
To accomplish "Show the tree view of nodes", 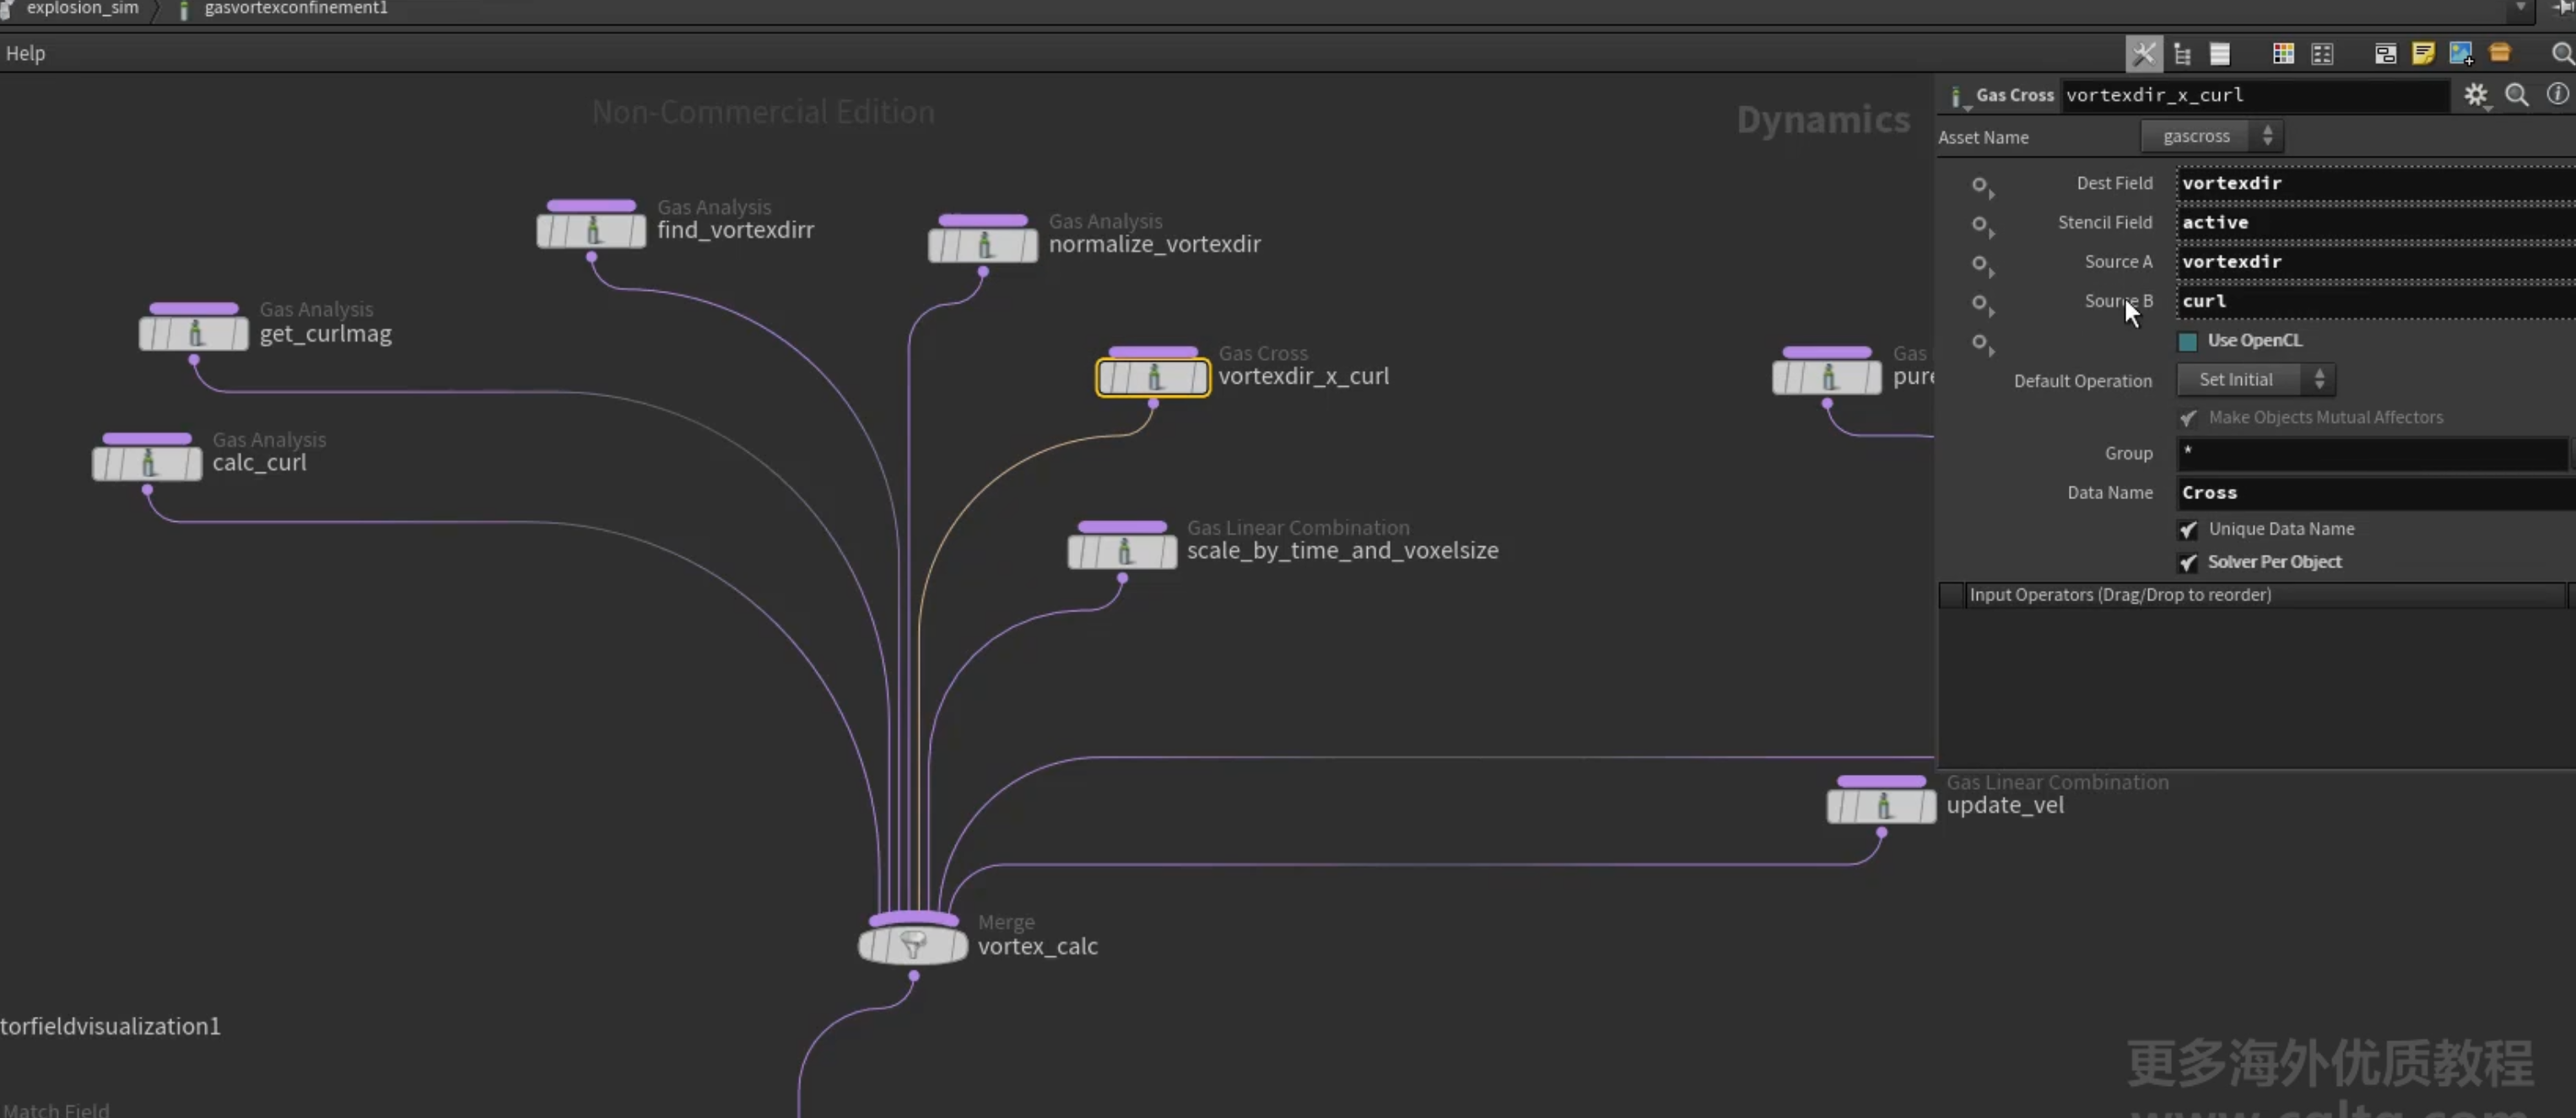I will [x=2182, y=54].
